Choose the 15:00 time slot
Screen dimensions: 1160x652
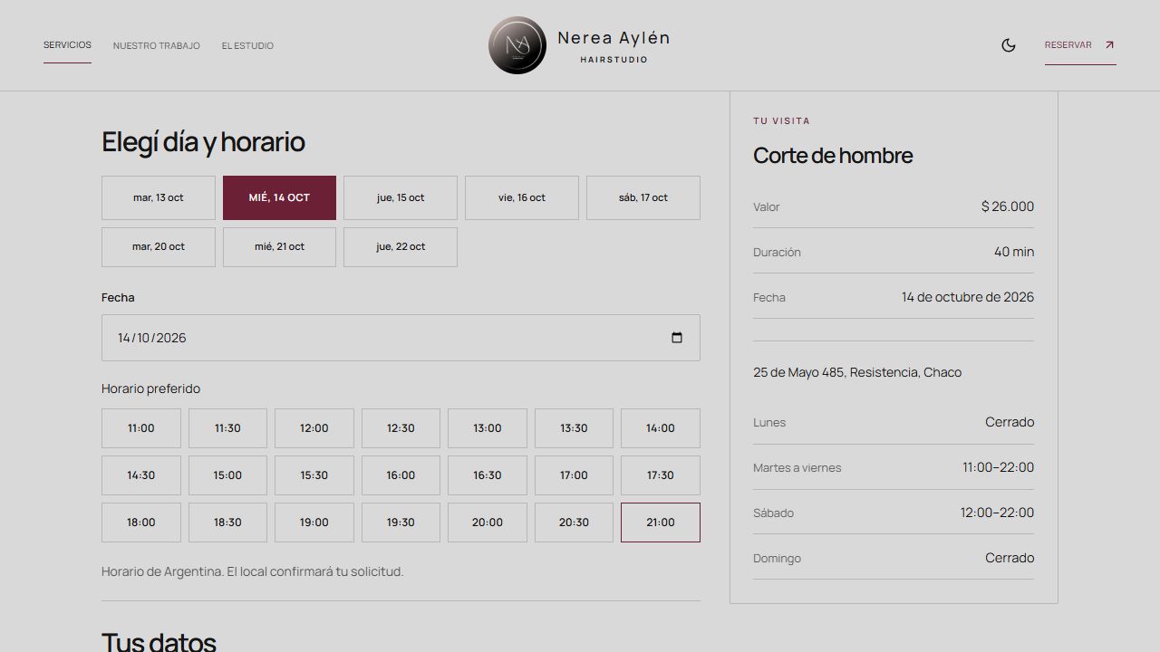[227, 475]
